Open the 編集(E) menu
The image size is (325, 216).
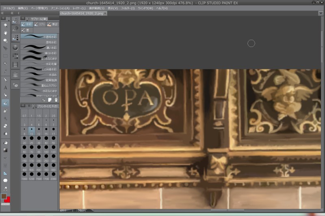(x=23, y=8)
